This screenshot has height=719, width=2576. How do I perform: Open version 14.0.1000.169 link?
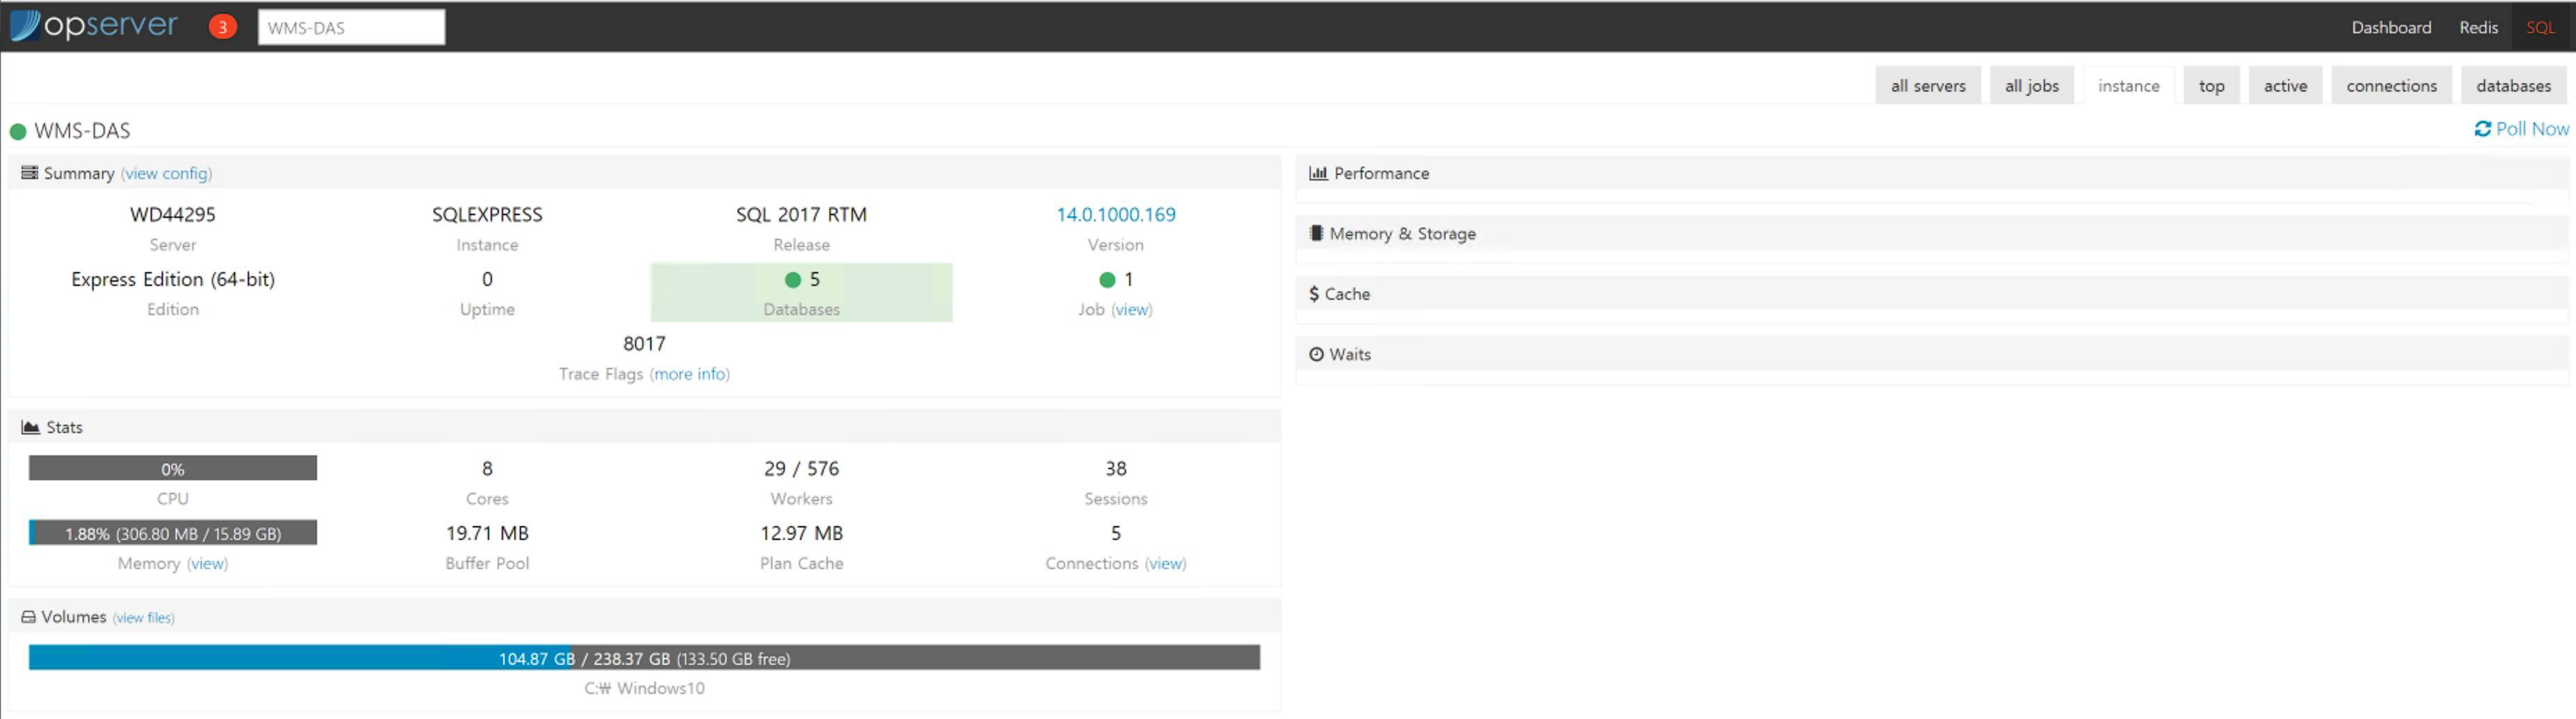(1115, 215)
